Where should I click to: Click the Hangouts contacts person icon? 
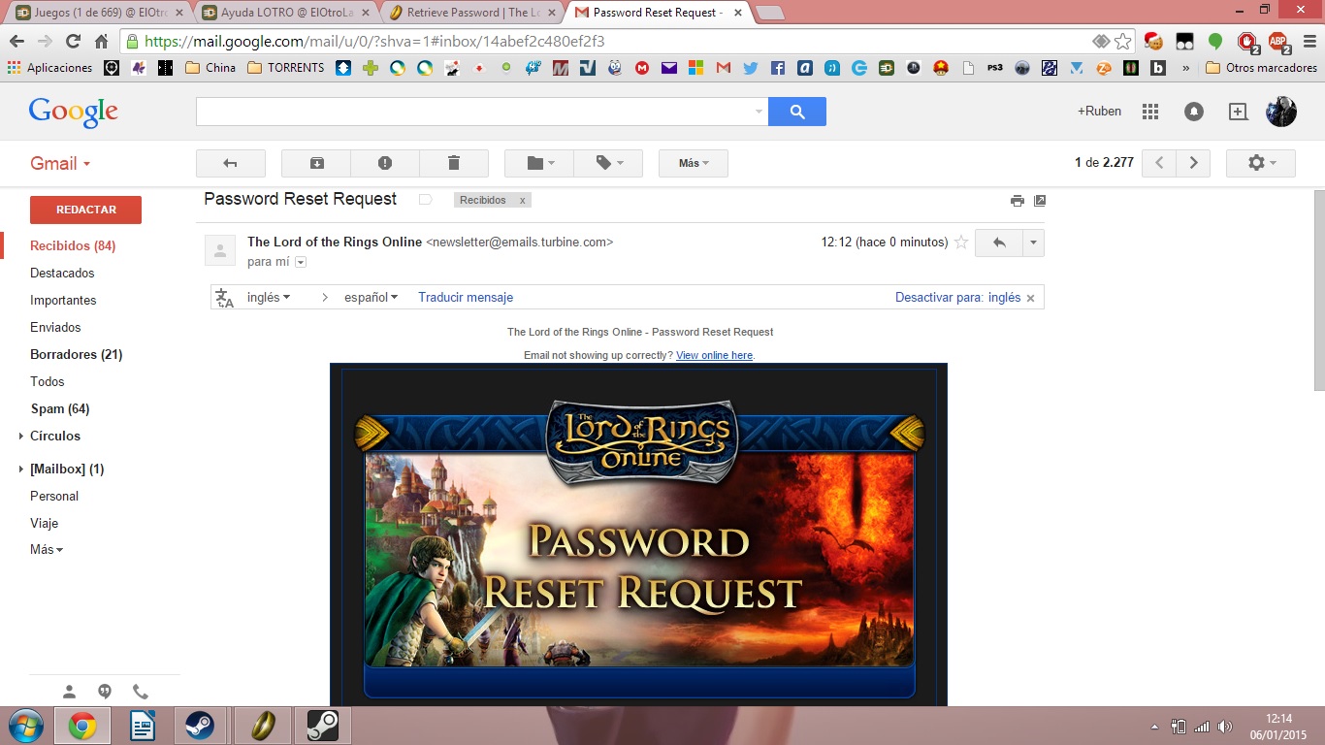(x=70, y=692)
